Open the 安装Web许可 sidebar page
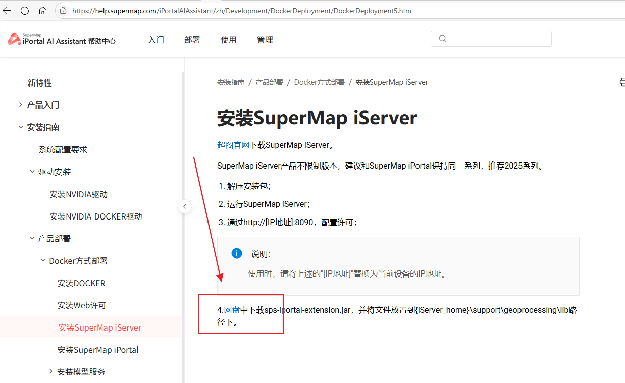 click(82, 305)
